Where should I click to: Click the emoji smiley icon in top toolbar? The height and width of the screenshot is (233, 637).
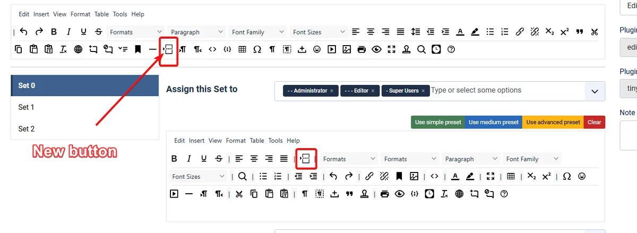(x=317, y=49)
